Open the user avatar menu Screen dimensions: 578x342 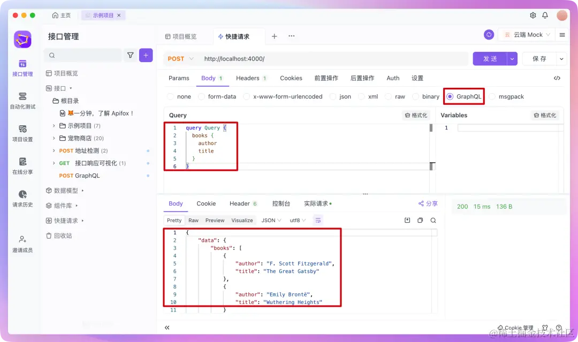[x=562, y=15]
